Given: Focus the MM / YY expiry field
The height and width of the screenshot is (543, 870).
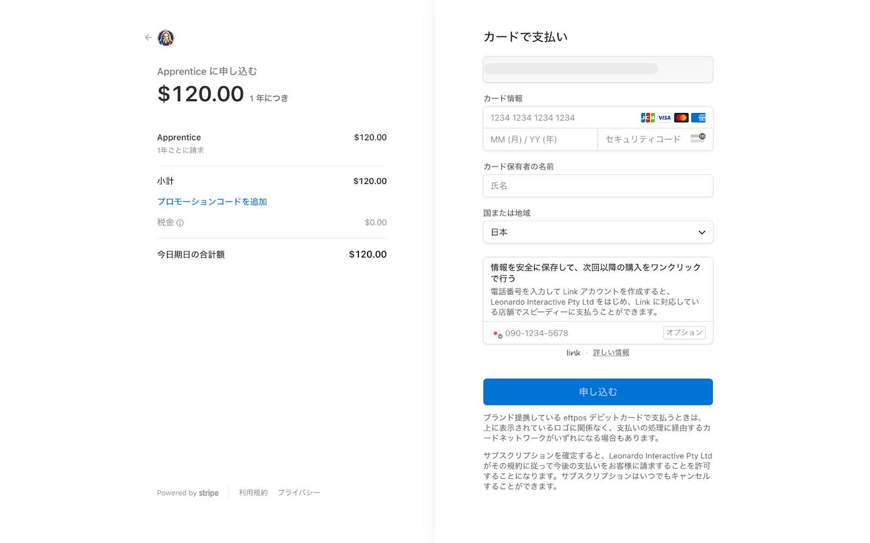Looking at the screenshot, I should 540,140.
